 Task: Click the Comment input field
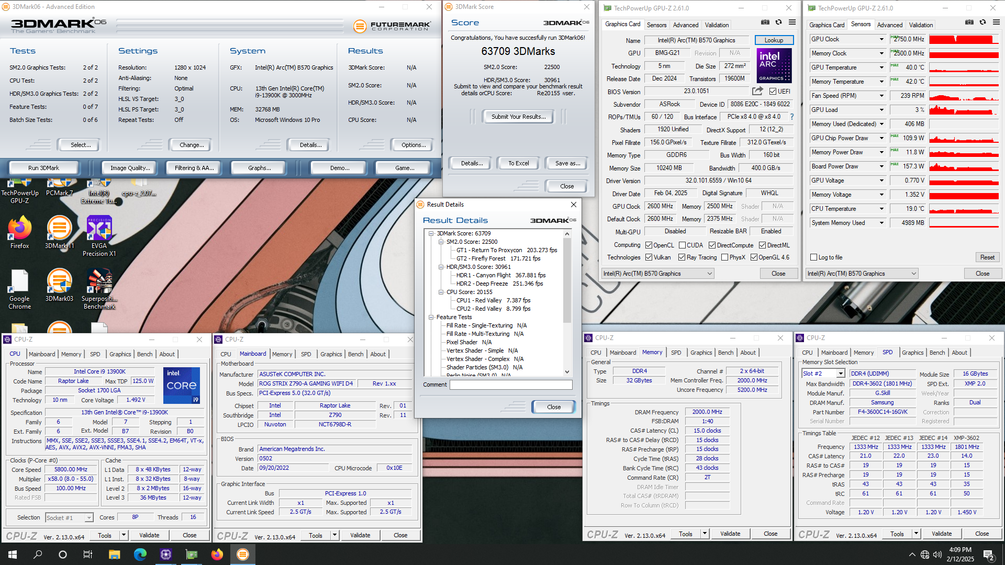click(510, 385)
